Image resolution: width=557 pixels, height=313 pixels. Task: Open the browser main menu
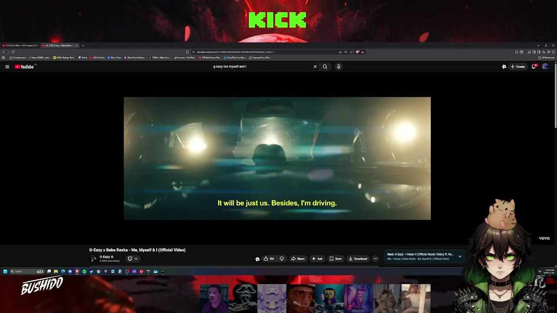click(553, 52)
